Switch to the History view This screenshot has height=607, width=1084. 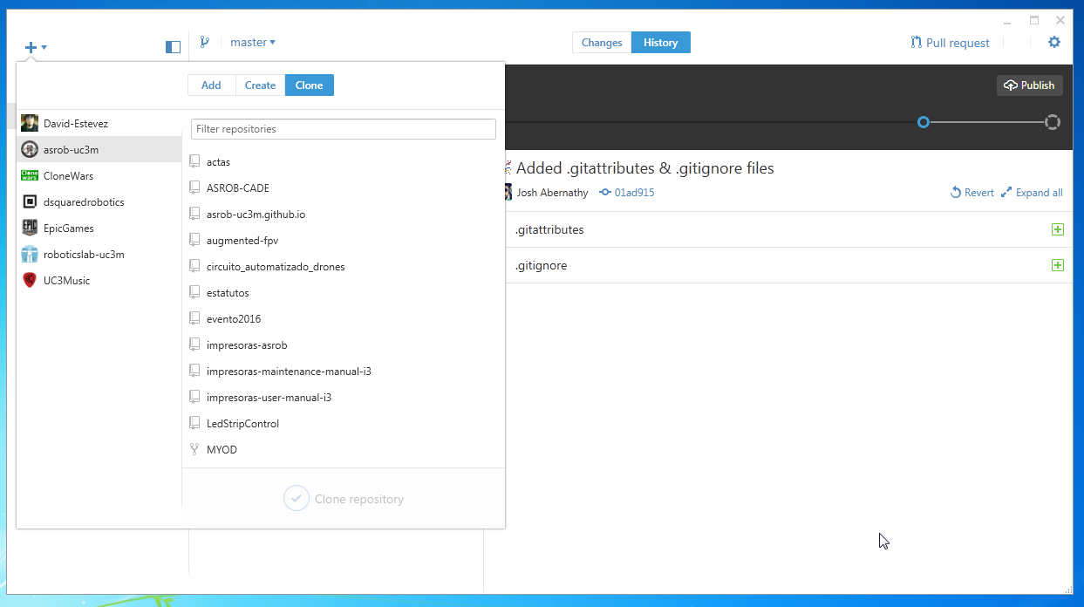(660, 43)
